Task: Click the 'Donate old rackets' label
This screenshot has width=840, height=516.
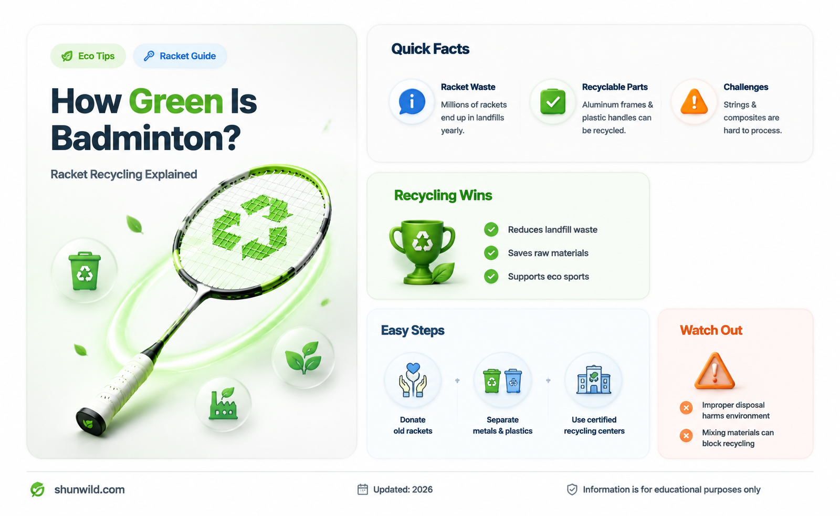Action: [413, 425]
